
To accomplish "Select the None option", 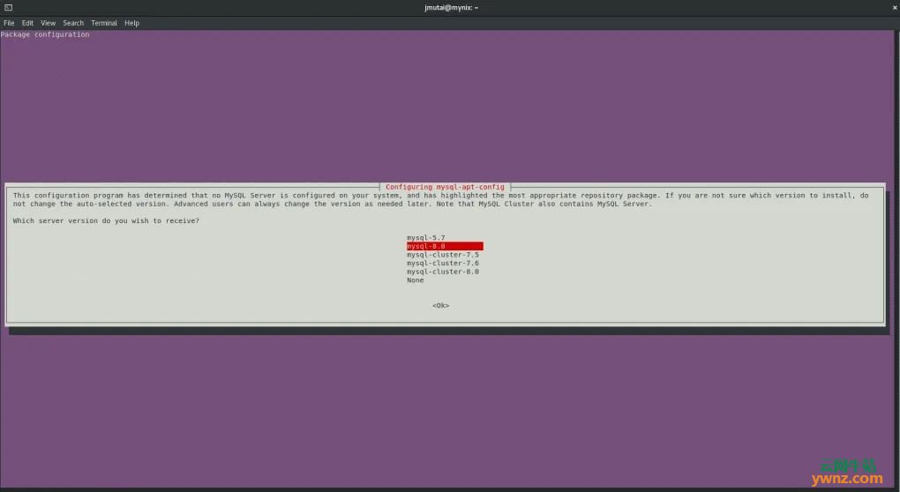I will point(415,280).
